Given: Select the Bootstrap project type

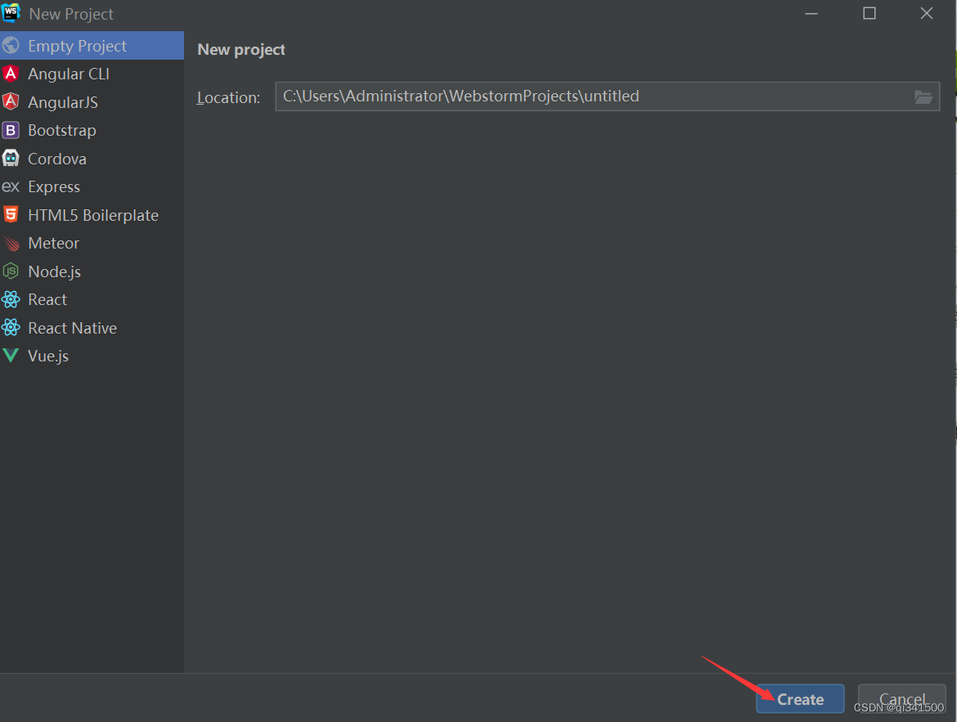Looking at the screenshot, I should [x=92, y=130].
